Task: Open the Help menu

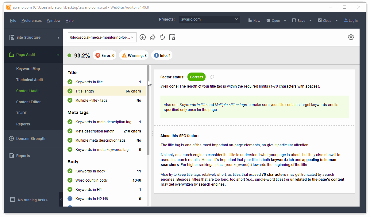Action: [70, 21]
